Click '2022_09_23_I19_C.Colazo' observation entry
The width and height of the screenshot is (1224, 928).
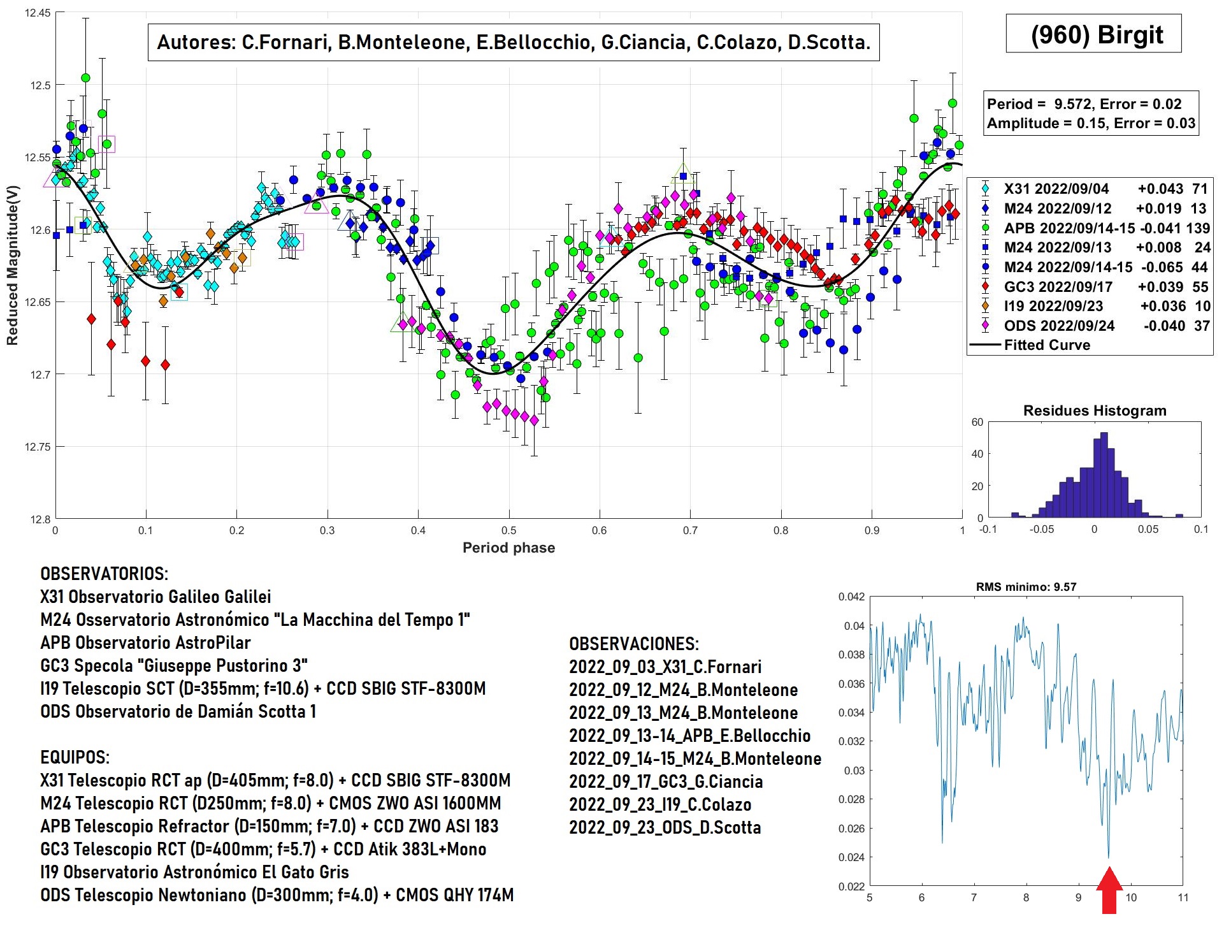(660, 804)
